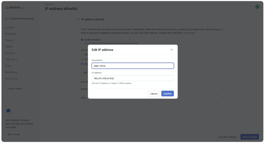
Task: Click the organization building icon in sidebar
Action: tap(6, 19)
